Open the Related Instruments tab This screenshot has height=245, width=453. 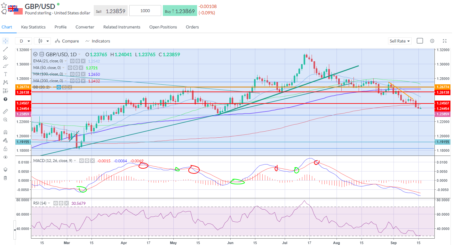pyautogui.click(x=122, y=27)
